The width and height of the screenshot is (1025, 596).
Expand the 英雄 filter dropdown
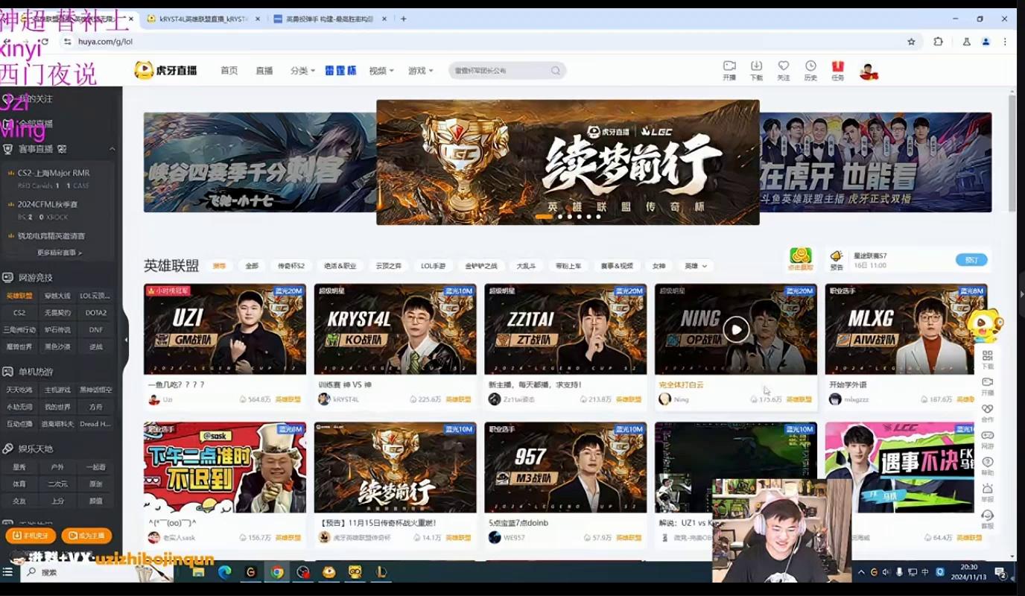pyautogui.click(x=696, y=266)
